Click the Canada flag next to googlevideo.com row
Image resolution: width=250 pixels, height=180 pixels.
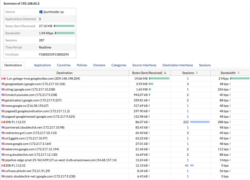3,78
